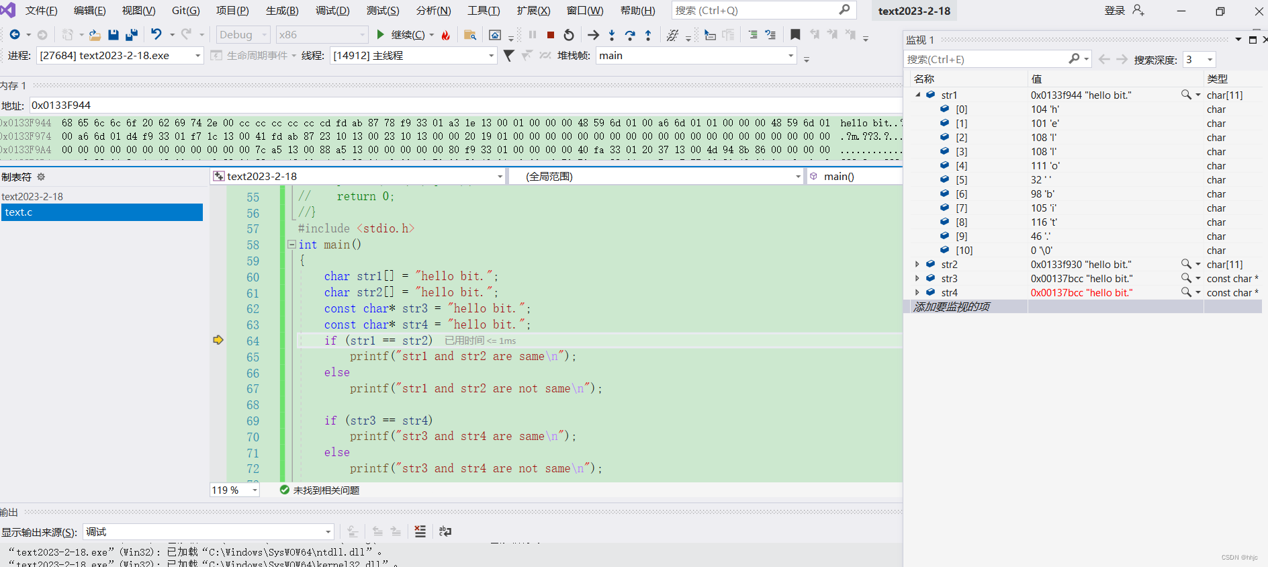The height and width of the screenshot is (567, 1268).
Task: Expand the str2 watch entry
Action: [x=917, y=264]
